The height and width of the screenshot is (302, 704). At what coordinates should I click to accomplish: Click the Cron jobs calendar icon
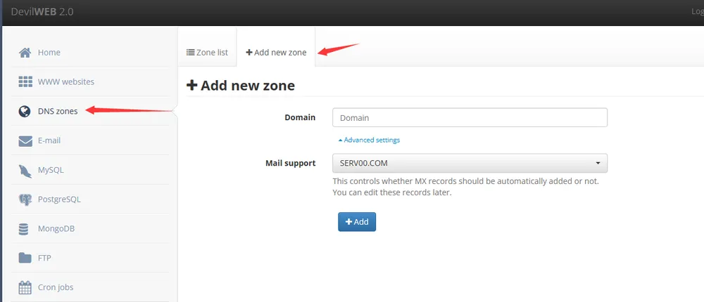(x=25, y=287)
